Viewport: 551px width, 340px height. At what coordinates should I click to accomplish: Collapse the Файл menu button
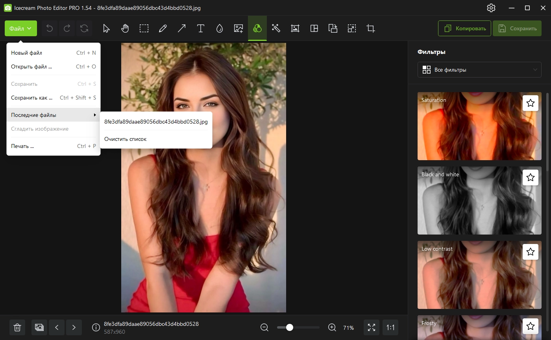21,28
